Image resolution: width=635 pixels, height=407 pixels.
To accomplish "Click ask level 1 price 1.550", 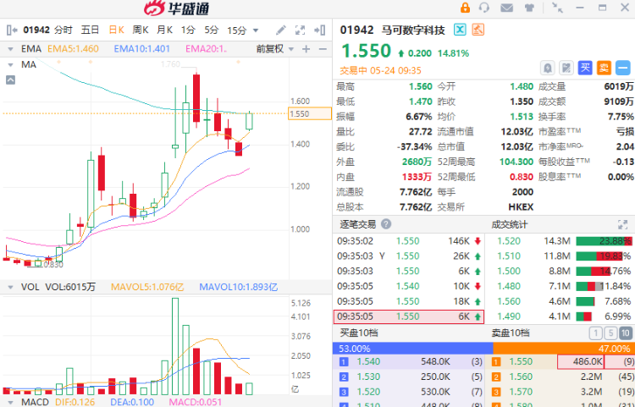I will point(521,361).
